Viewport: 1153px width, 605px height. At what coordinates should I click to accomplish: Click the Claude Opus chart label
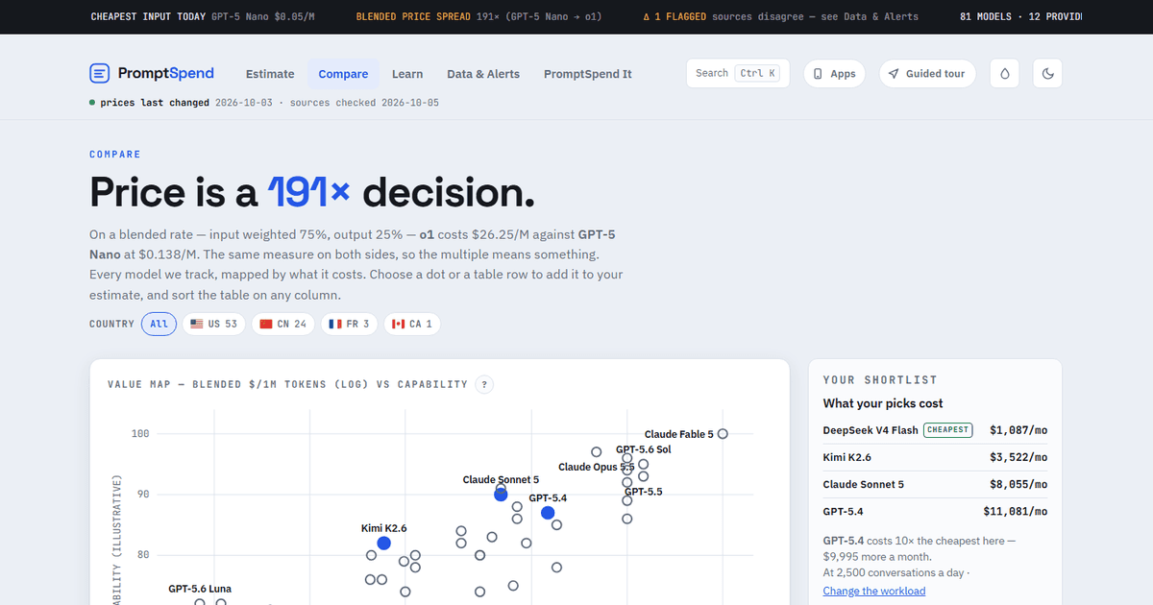point(596,468)
